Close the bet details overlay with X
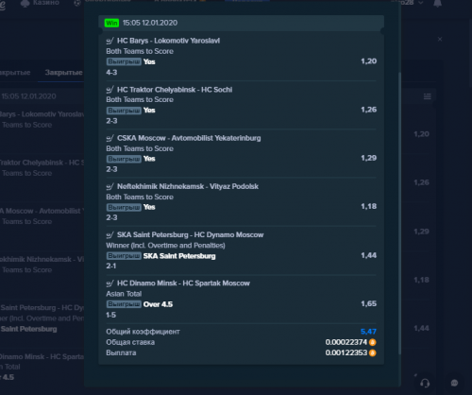This screenshot has width=472, height=395. pyautogui.click(x=440, y=40)
